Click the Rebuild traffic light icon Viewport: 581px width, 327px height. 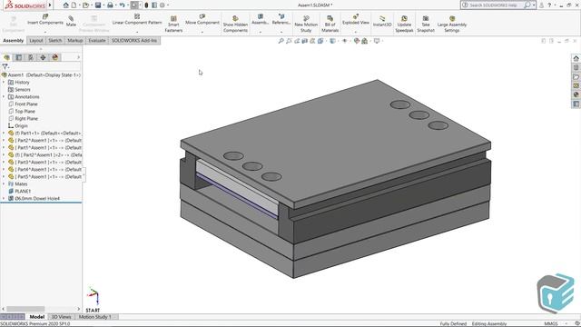[x=146, y=5]
